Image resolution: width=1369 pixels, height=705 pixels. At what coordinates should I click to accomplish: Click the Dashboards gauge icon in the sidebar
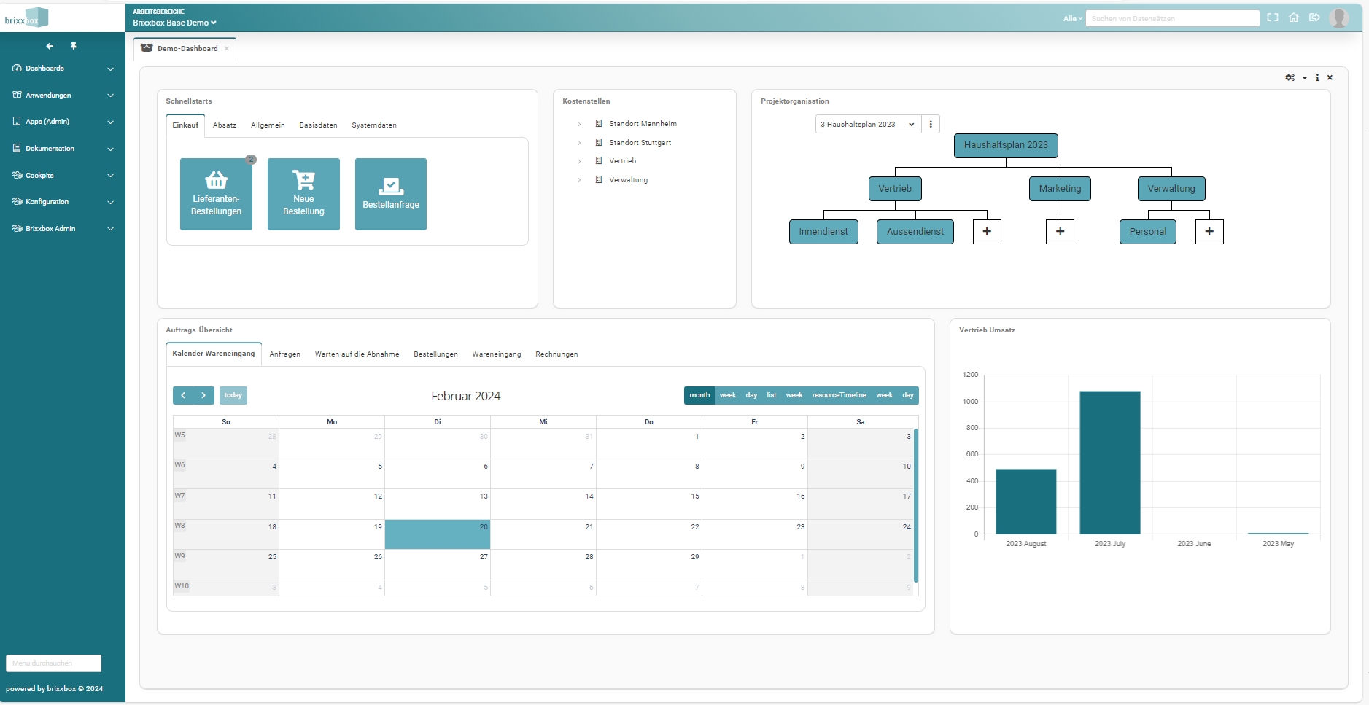click(x=17, y=69)
